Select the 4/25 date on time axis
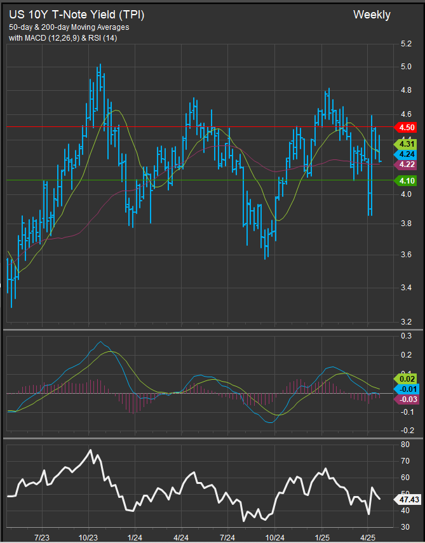The height and width of the screenshot is (543, 425). click(x=369, y=537)
